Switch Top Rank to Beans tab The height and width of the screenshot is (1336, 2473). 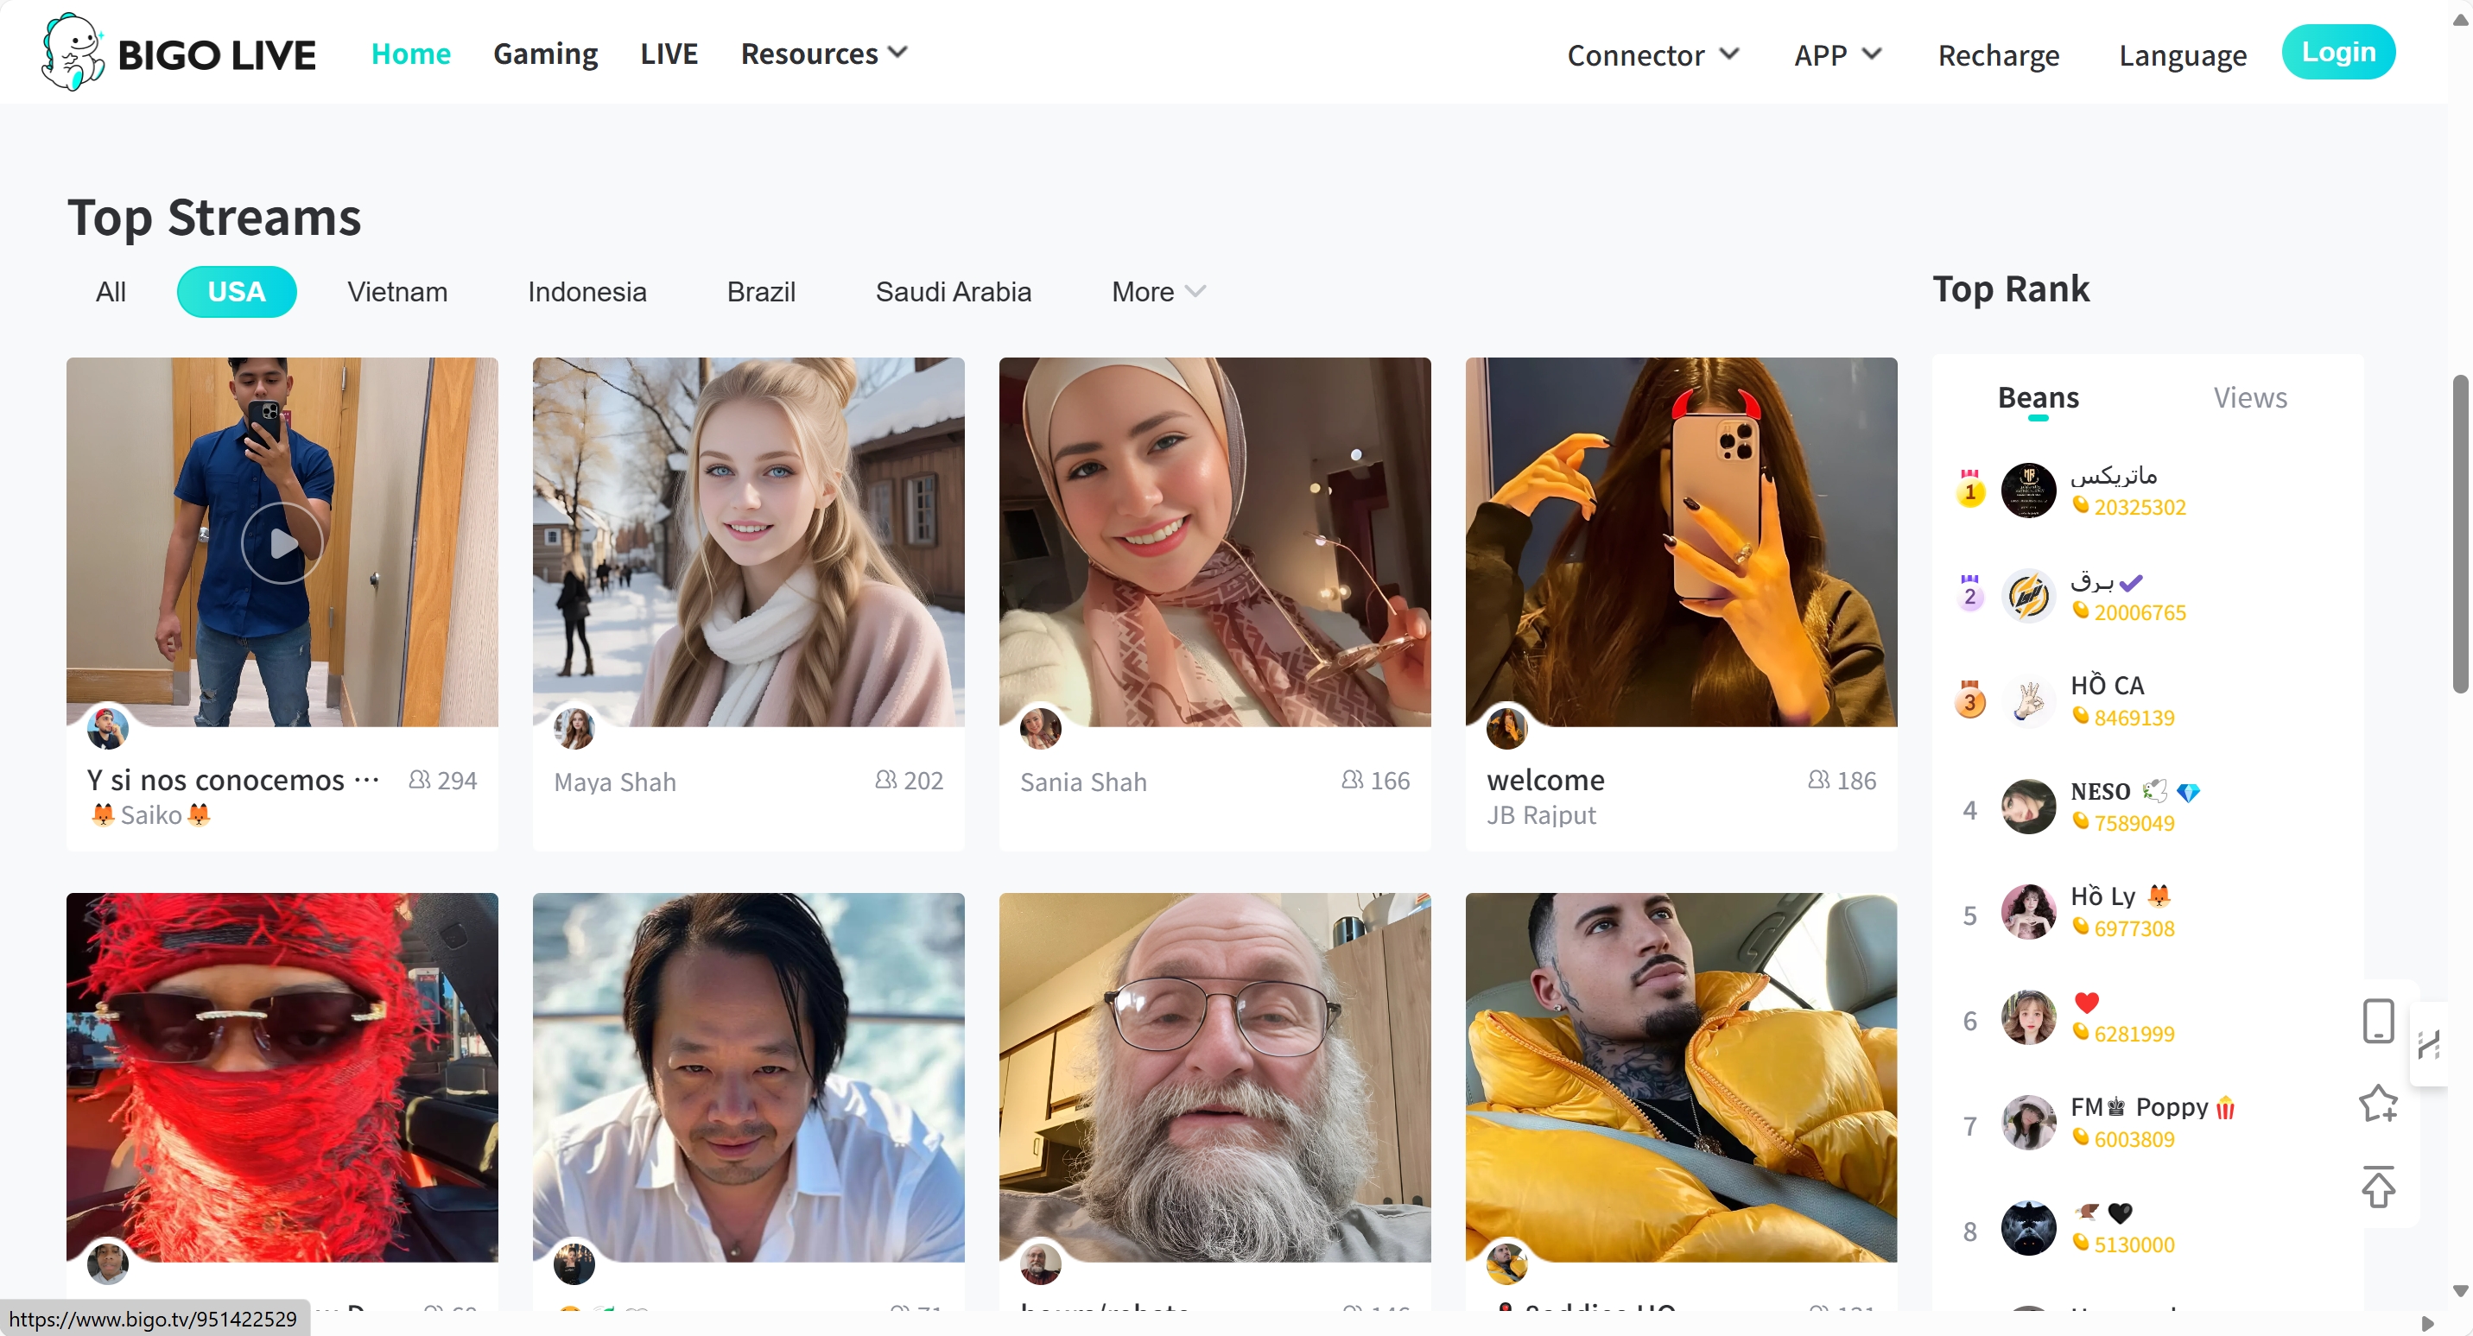pos(2039,397)
